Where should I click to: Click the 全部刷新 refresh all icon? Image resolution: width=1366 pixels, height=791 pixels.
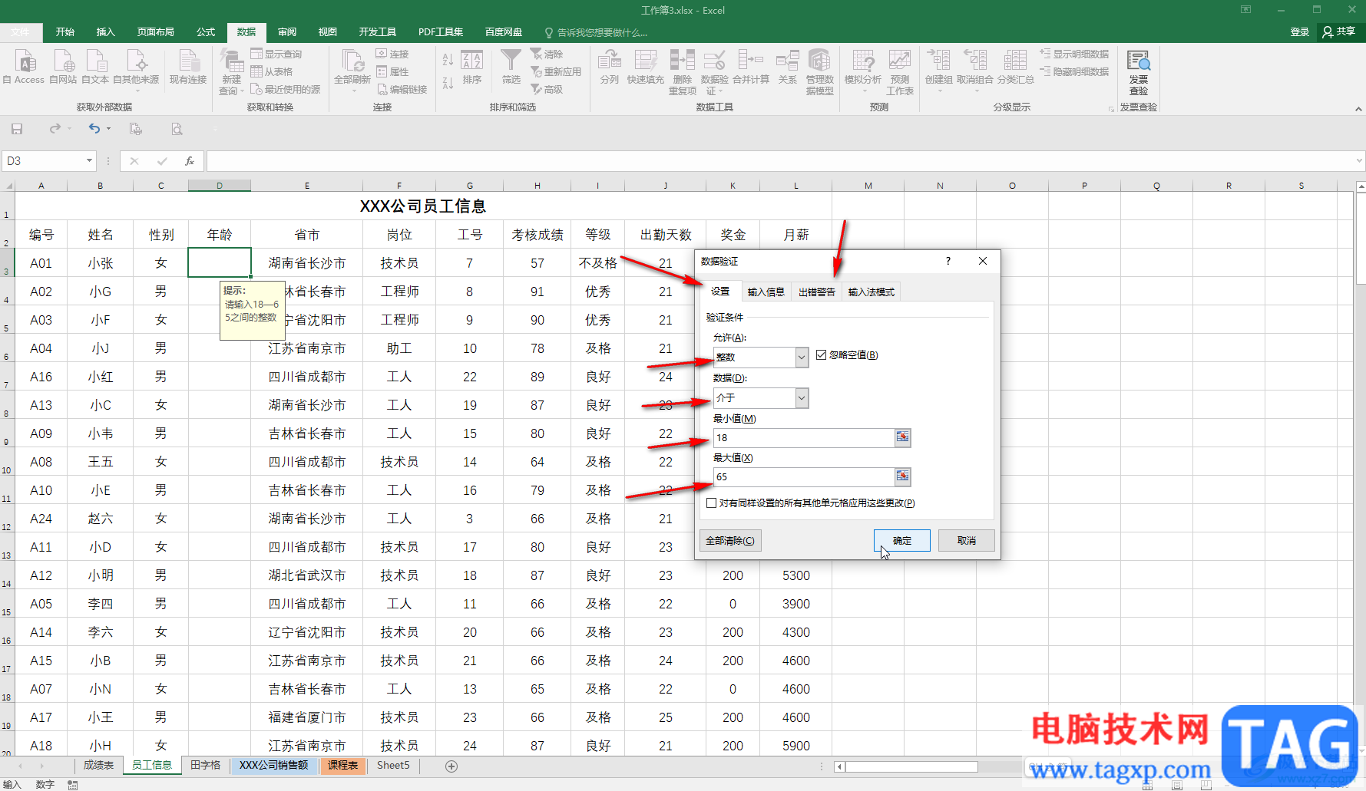352,66
